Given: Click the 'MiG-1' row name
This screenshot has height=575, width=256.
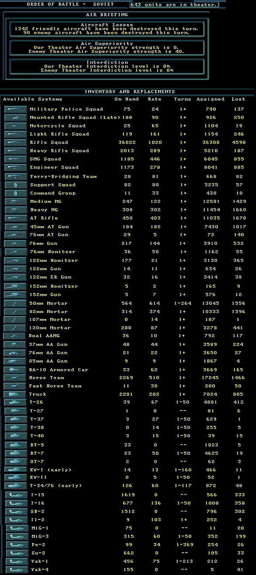Looking at the screenshot, I should coord(40,528).
